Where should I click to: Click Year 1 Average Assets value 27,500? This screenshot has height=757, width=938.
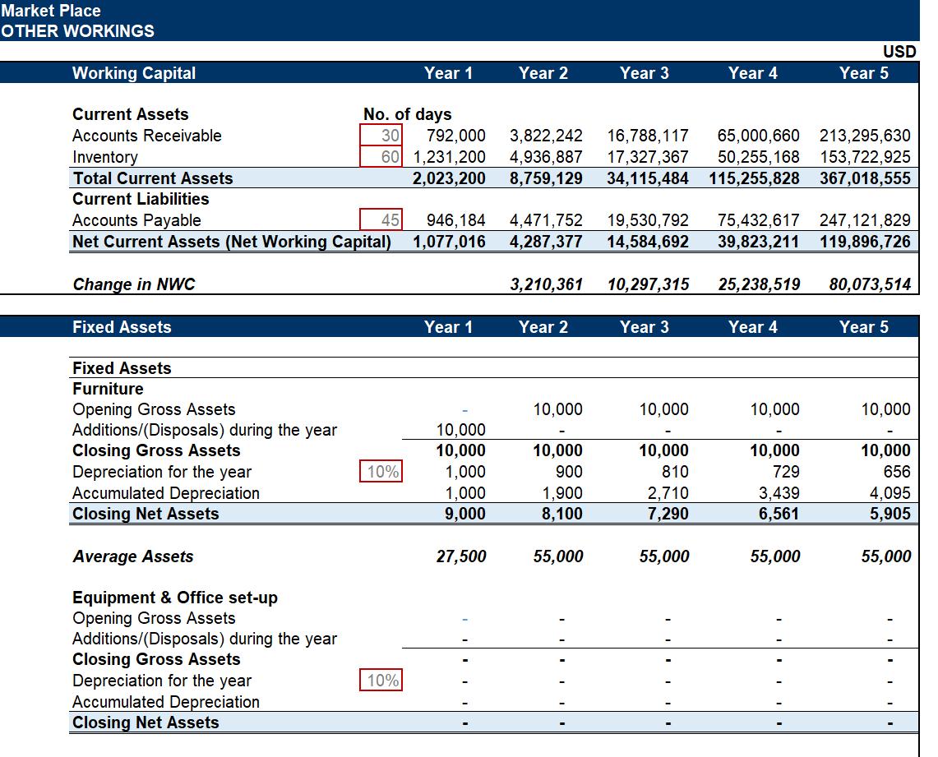(x=460, y=556)
